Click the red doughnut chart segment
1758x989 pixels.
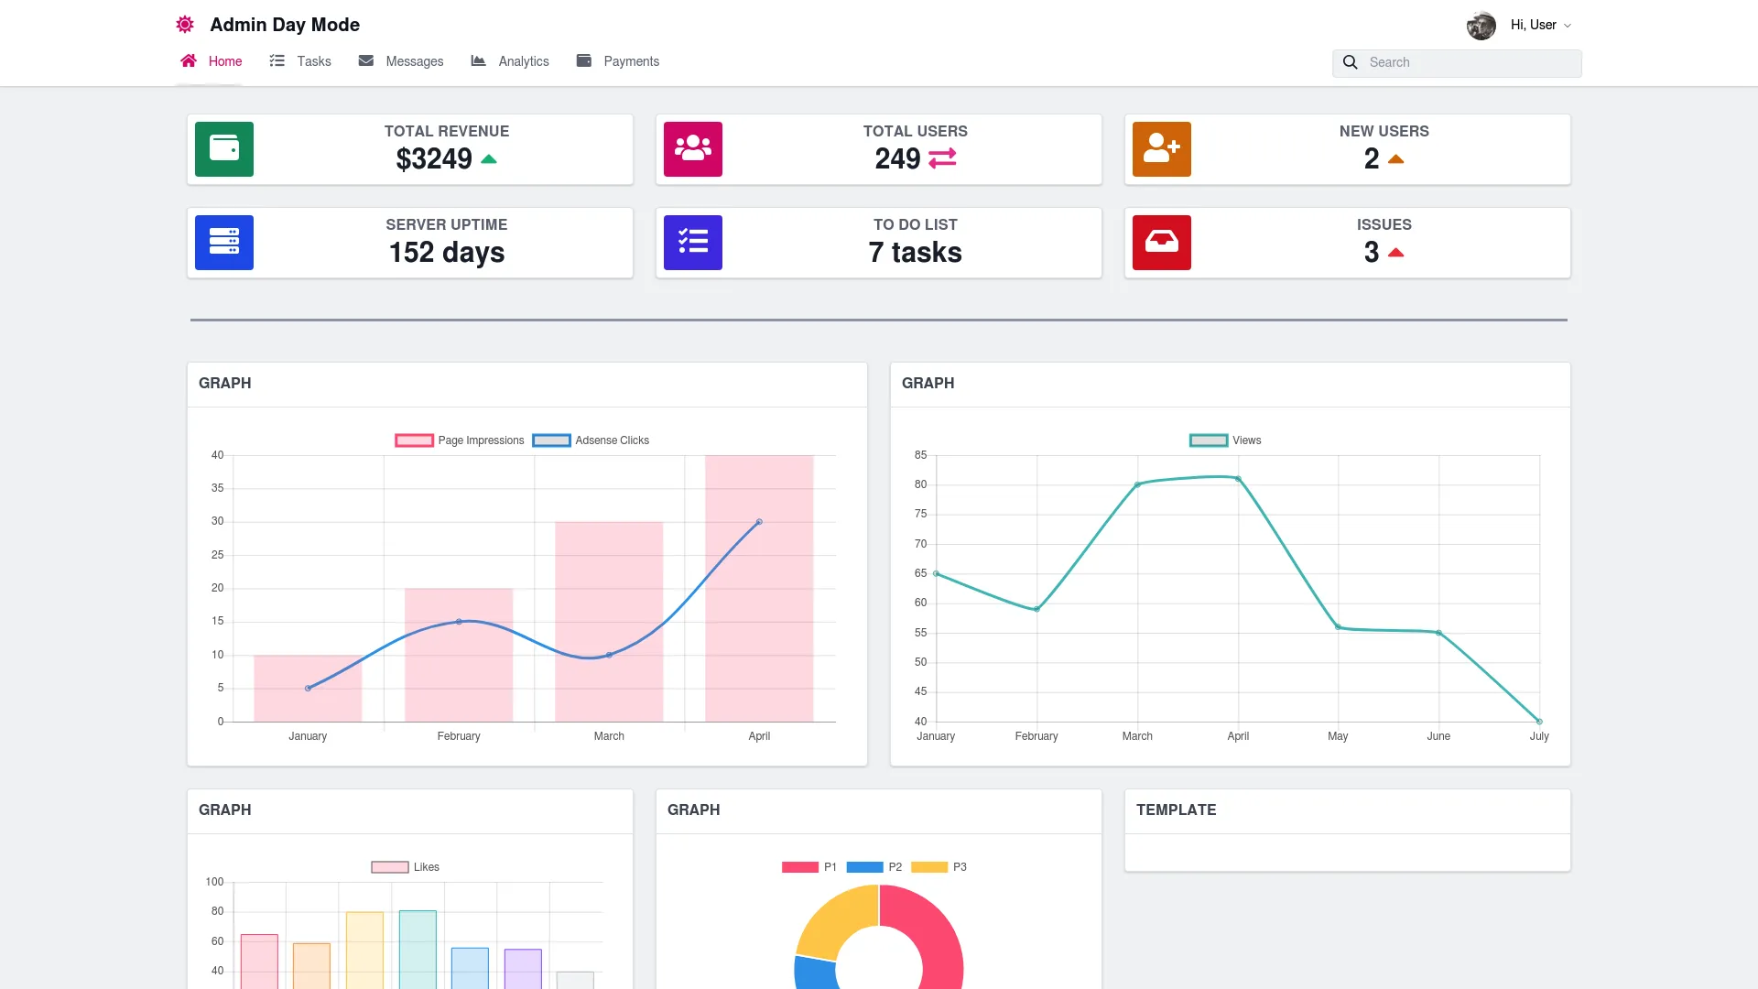tap(934, 929)
